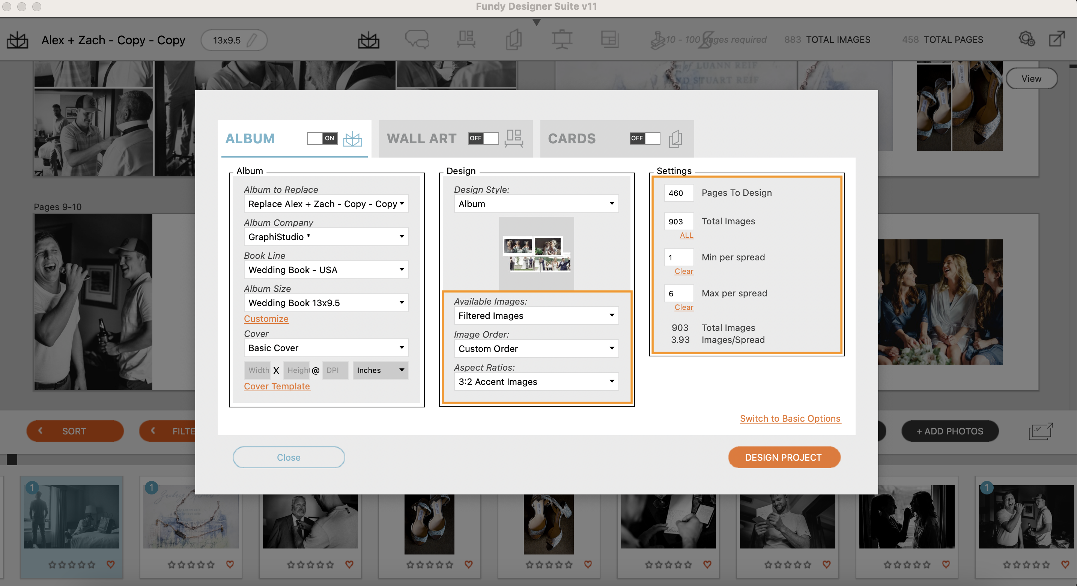This screenshot has width=1077, height=586.
Task: Favorite the necklace thumbnail with heart icon
Action: pos(230,564)
